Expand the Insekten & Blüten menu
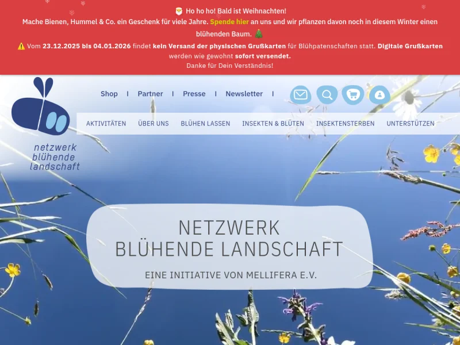Screen dimensions: 460x345 click(273, 124)
